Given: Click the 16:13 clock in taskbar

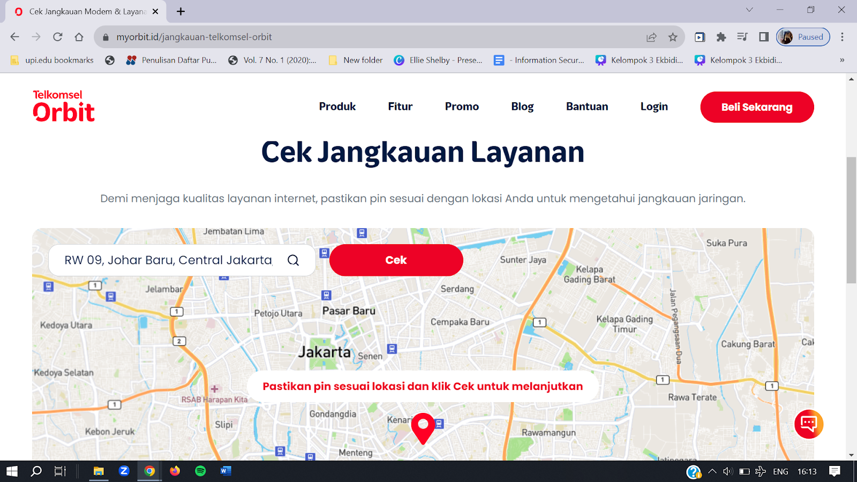Looking at the screenshot, I should coord(807,471).
